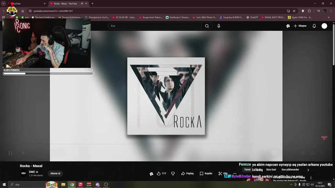Image resolution: width=335 pixels, height=188 pixels.
Task: Open the Chrome apps grid icon
Action: (x=3, y=17)
